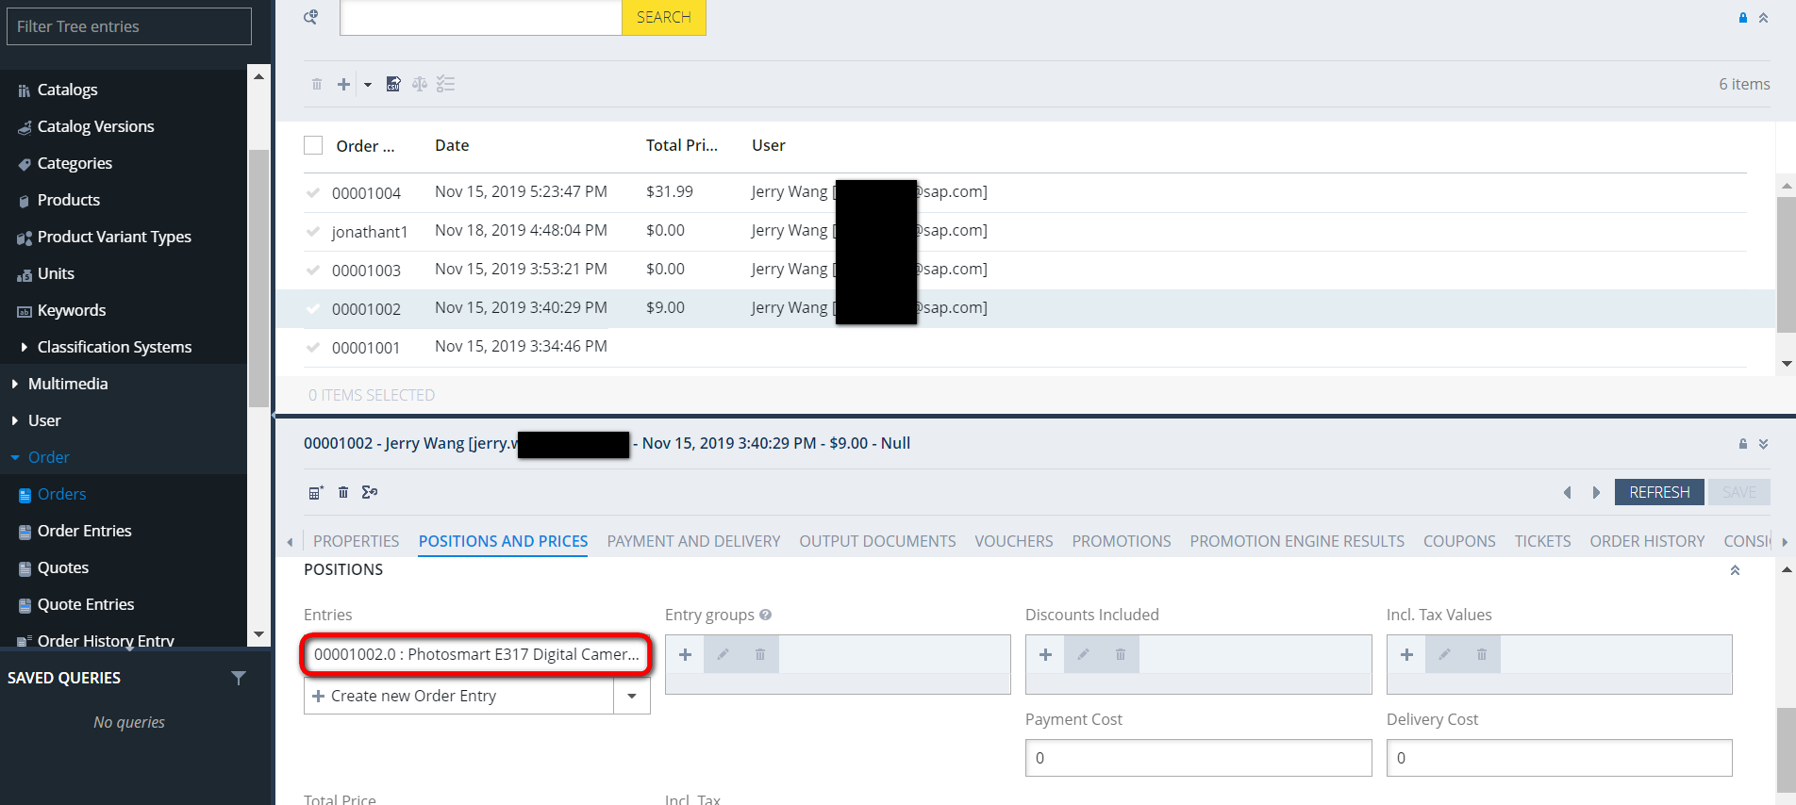The height and width of the screenshot is (805, 1796).
Task: Filter saved queries with funnel icon
Action: (x=239, y=678)
